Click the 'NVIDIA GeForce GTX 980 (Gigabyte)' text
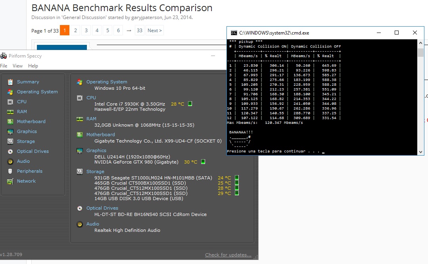428x264 pixels. pyautogui.click(x=136, y=162)
